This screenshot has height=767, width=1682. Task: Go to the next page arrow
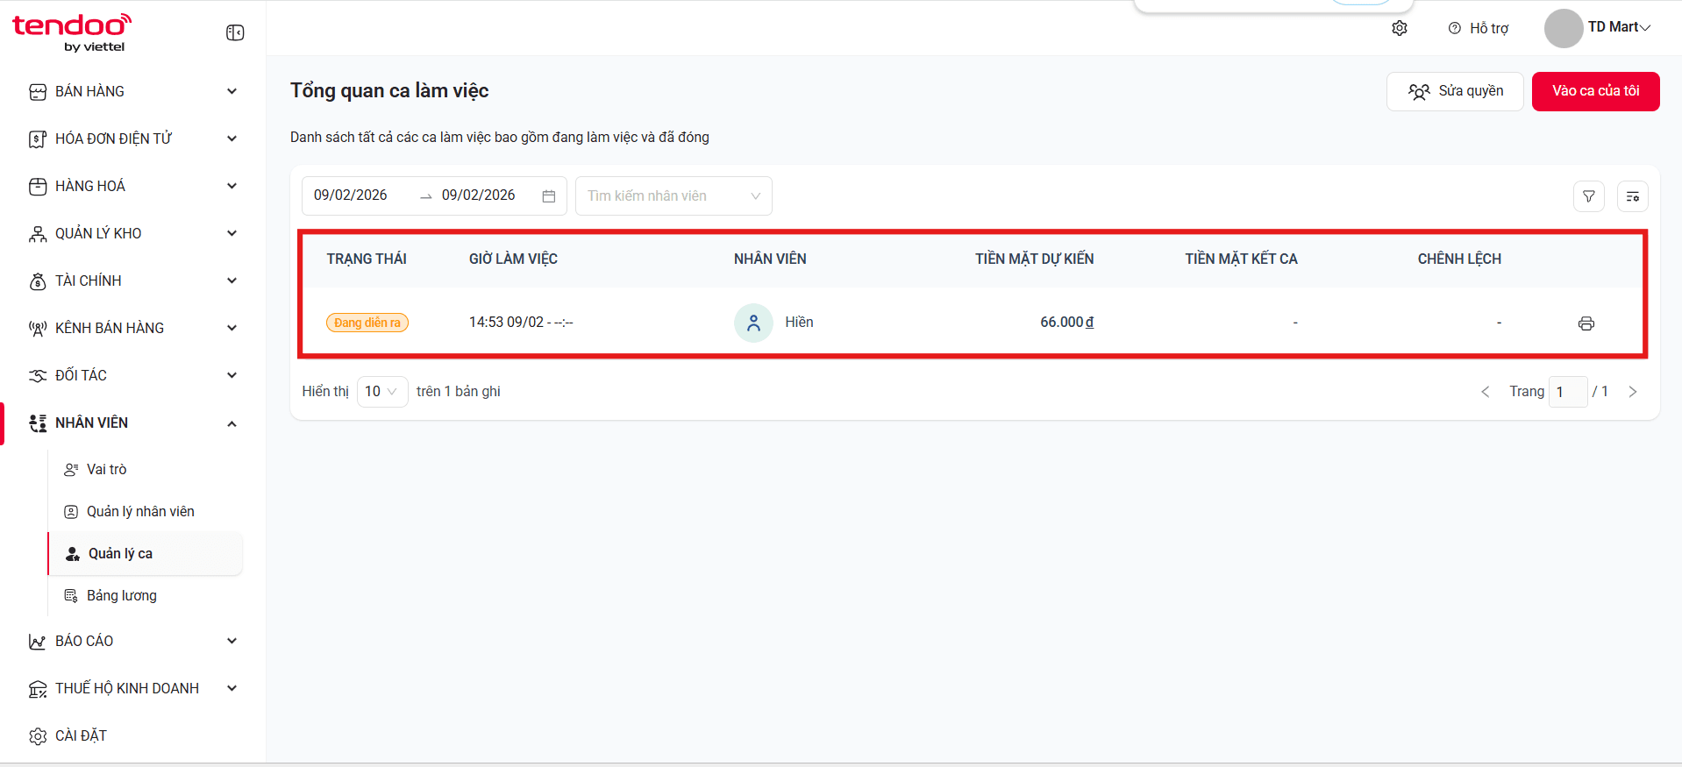(1633, 392)
